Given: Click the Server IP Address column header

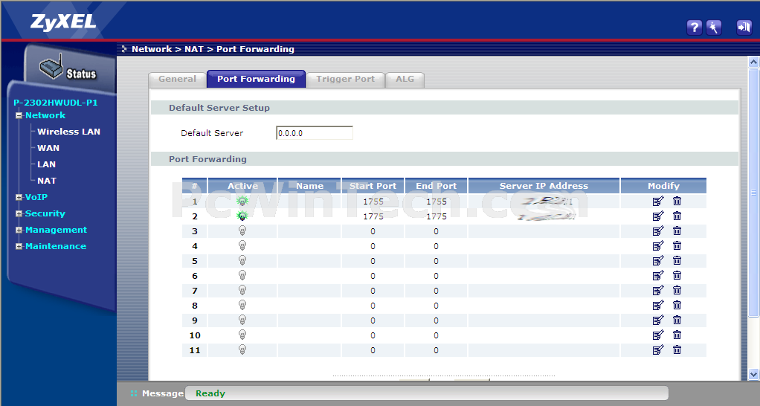Looking at the screenshot, I should [x=544, y=186].
